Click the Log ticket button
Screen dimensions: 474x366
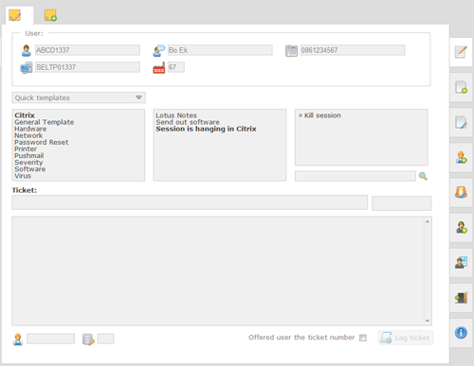pyautogui.click(x=406, y=338)
